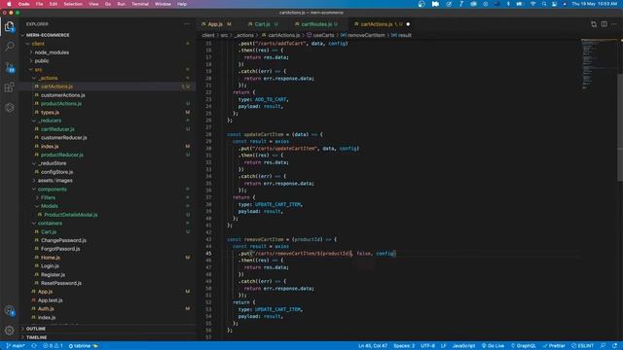Click the main branch indicator in status bar
The image size is (623, 350).
click(16, 346)
